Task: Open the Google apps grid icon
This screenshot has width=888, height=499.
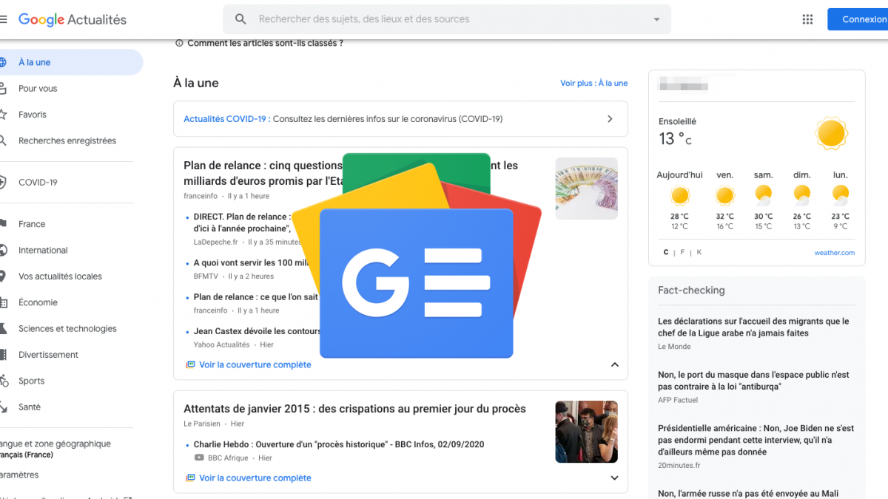Action: [807, 19]
